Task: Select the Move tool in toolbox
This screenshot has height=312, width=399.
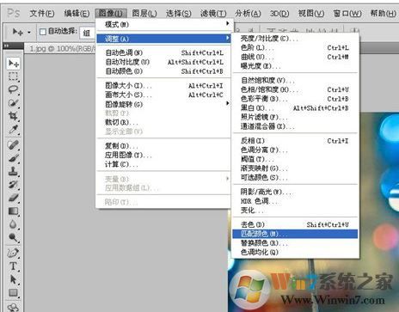Action: point(13,64)
